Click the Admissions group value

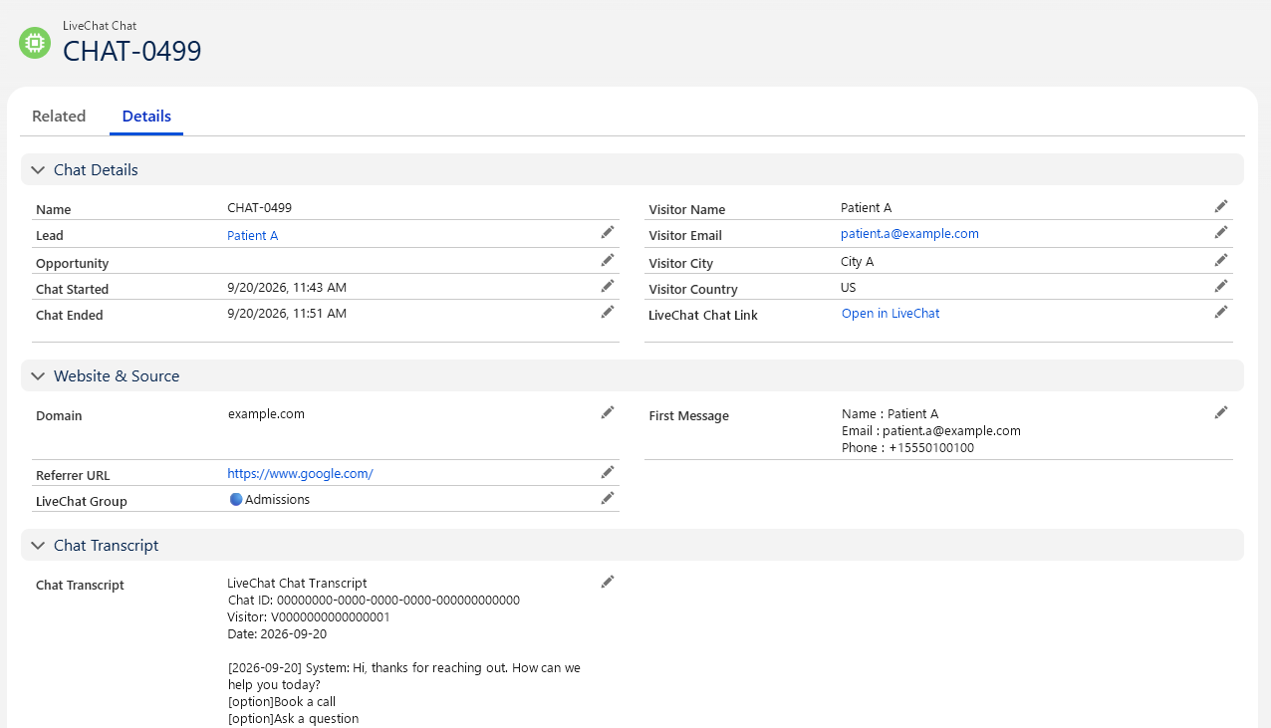(277, 500)
